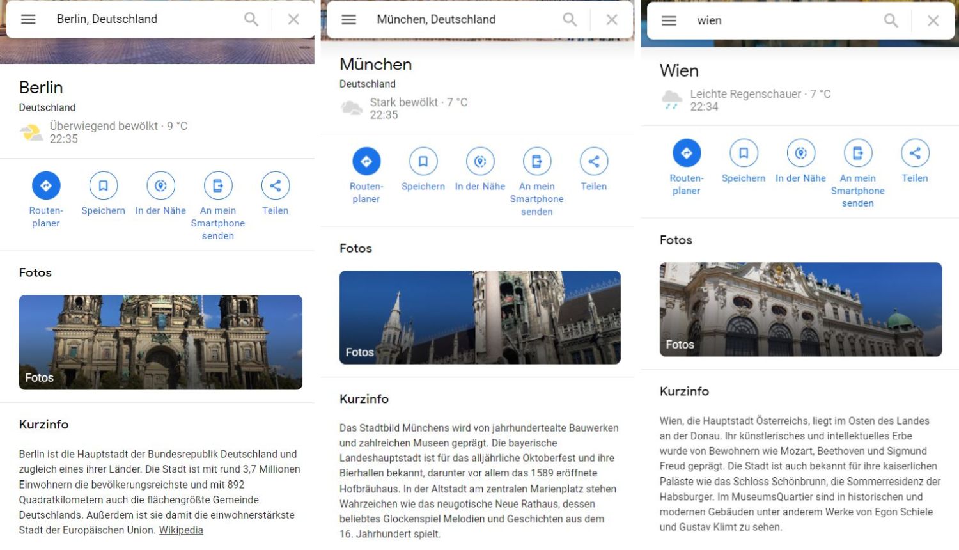View München Rathaus Fotos thumbnail
The image size is (959, 550).
[x=479, y=317]
